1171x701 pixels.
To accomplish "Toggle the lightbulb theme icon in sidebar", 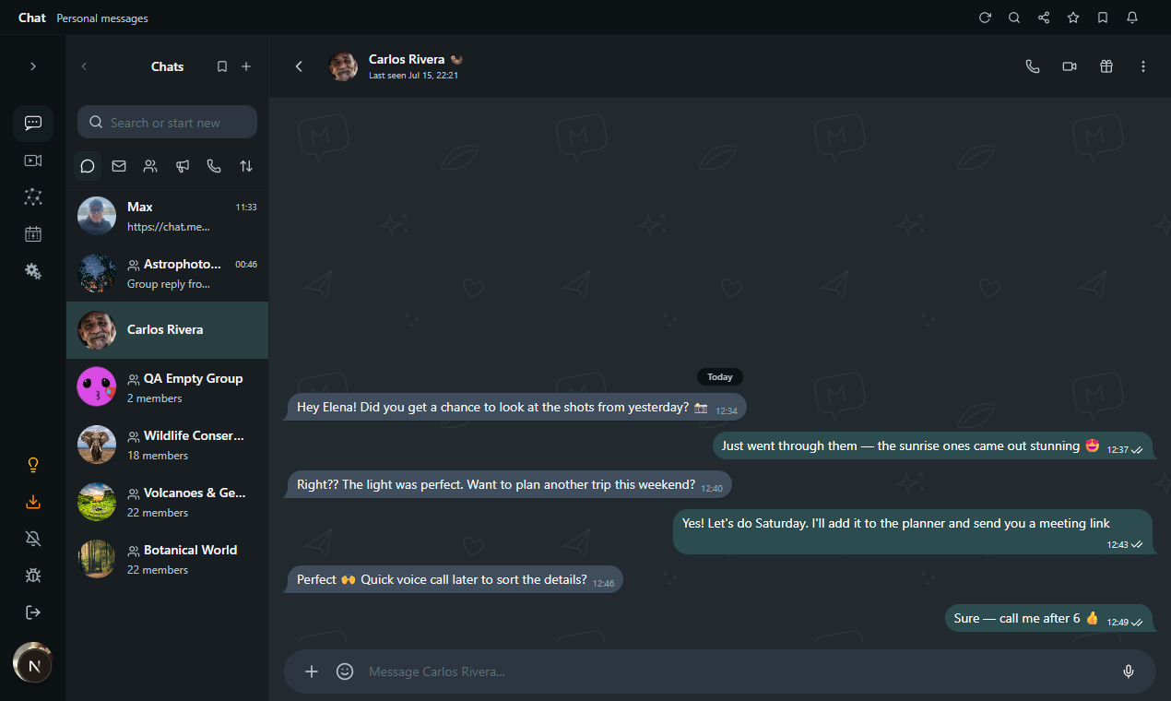I will pyautogui.click(x=33, y=465).
